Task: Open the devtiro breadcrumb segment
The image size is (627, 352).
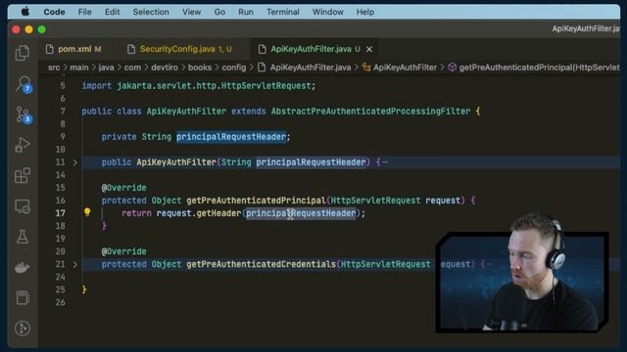Action: click(165, 67)
